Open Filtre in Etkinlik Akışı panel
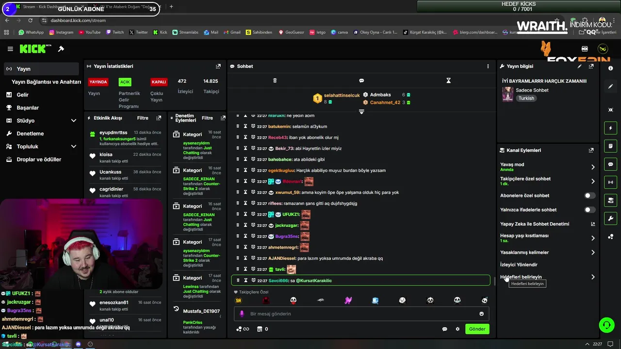 click(143, 118)
